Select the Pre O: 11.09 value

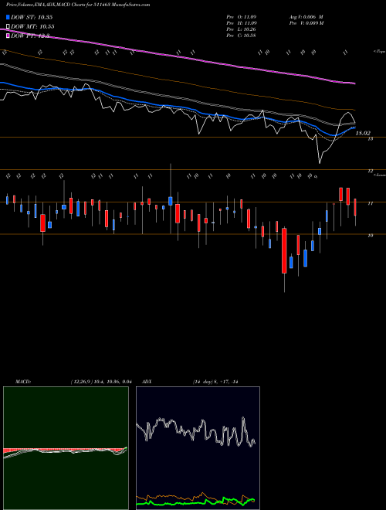(242, 17)
